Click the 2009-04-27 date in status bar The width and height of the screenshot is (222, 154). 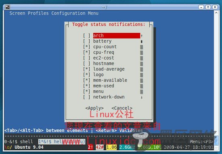pyautogui.click(x=177, y=147)
